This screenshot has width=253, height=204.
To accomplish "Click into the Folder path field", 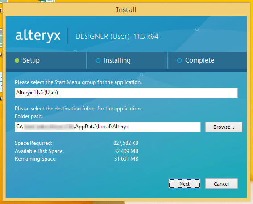I will pyautogui.click(x=108, y=127).
